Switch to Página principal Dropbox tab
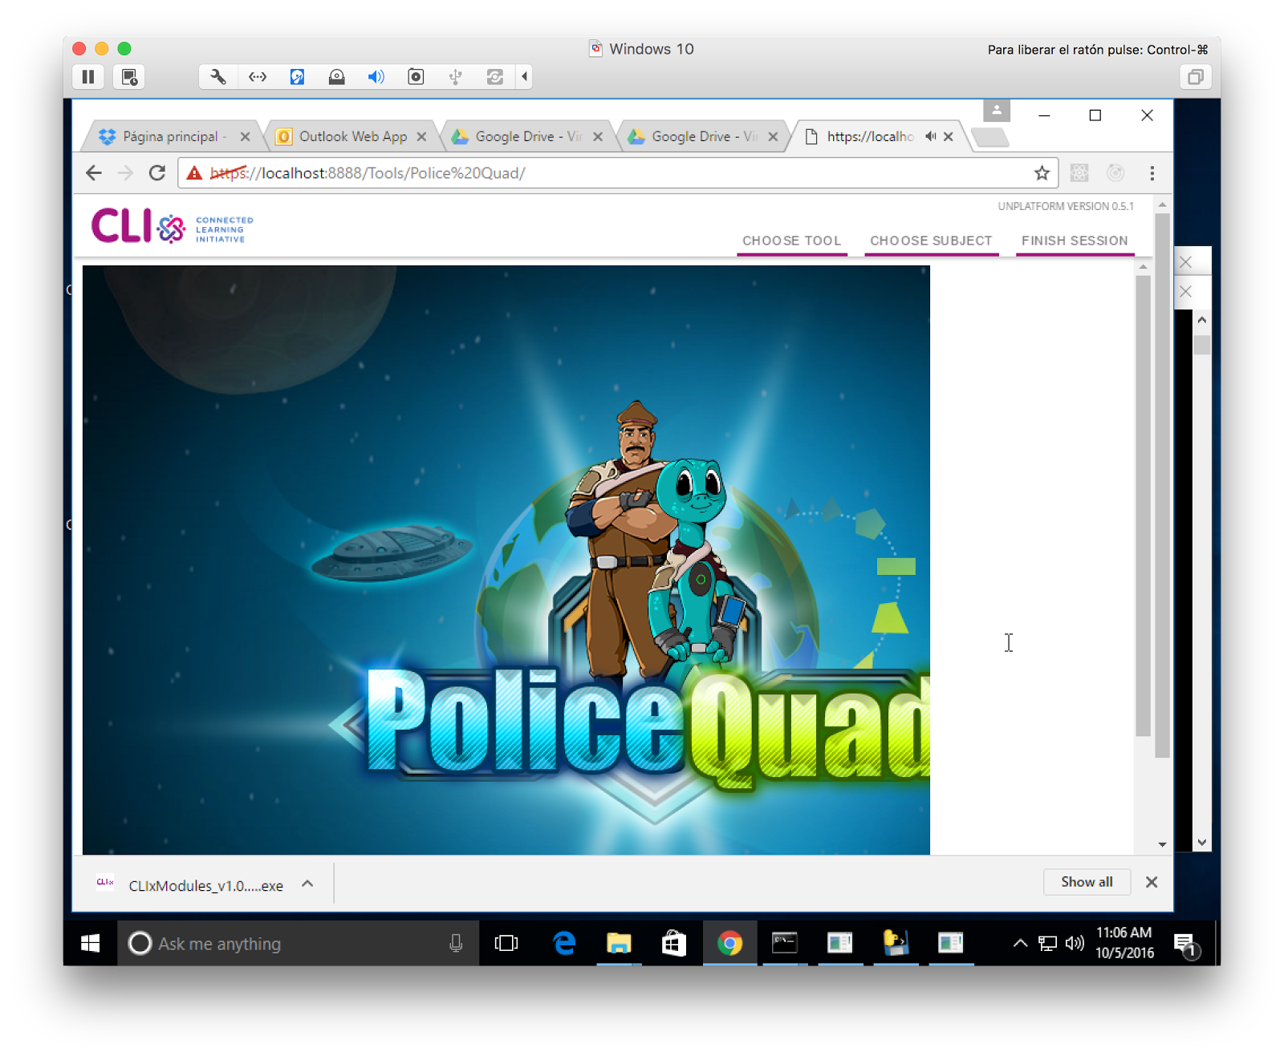 click(x=173, y=136)
